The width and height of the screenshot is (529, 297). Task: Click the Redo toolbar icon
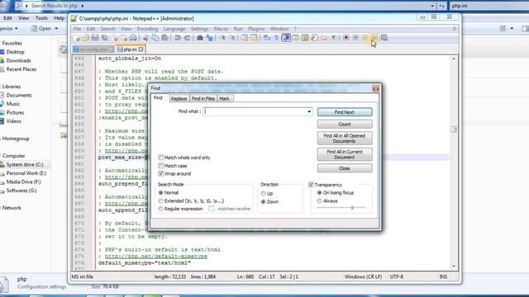187,38
